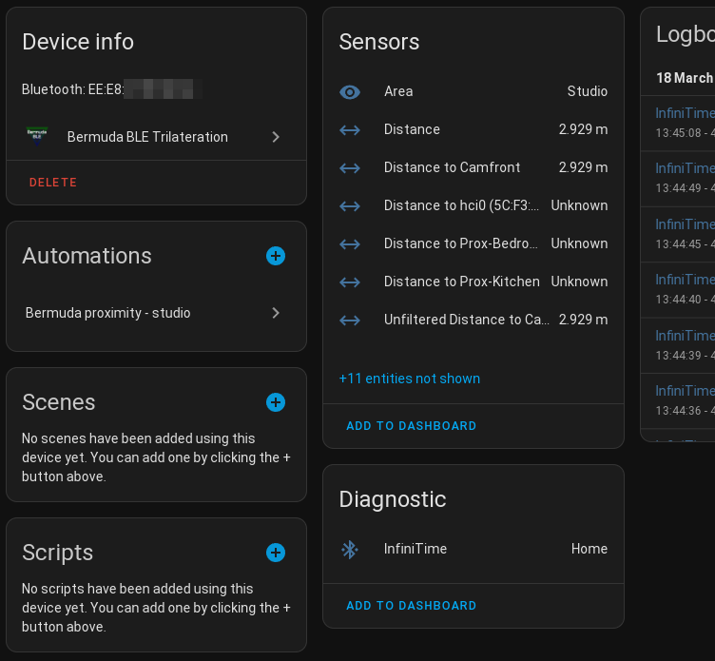Add a new script with plus icon
This screenshot has height=661, width=715.
click(276, 553)
